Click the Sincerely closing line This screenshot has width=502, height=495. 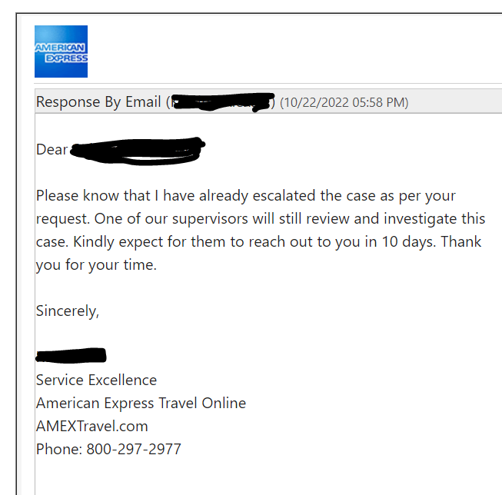click(x=68, y=311)
